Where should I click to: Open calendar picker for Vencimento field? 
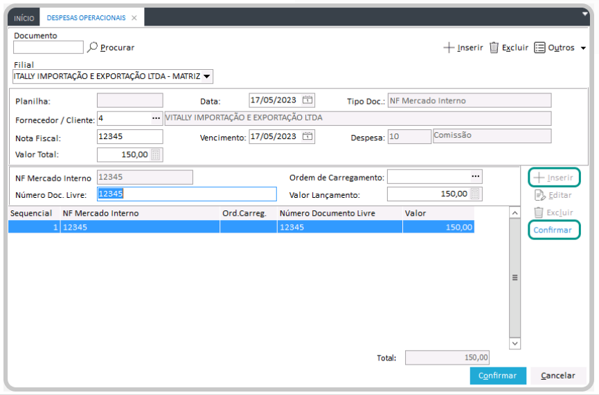[x=308, y=136]
